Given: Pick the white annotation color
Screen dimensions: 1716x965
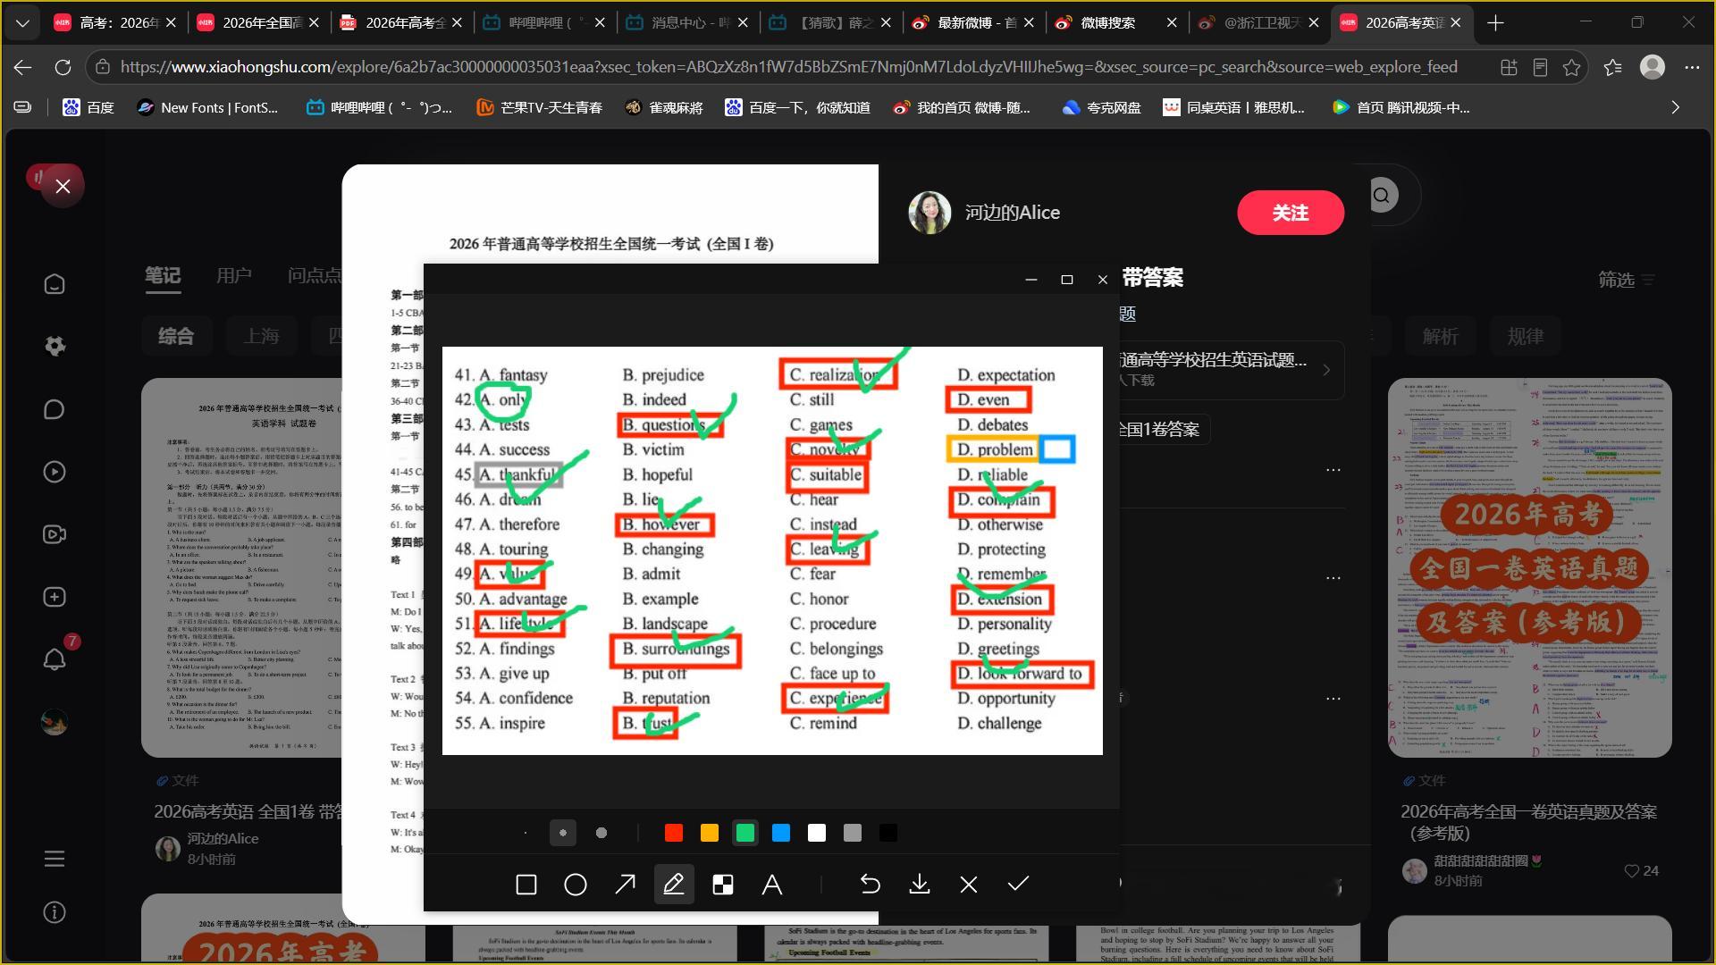Looking at the screenshot, I should (x=817, y=833).
